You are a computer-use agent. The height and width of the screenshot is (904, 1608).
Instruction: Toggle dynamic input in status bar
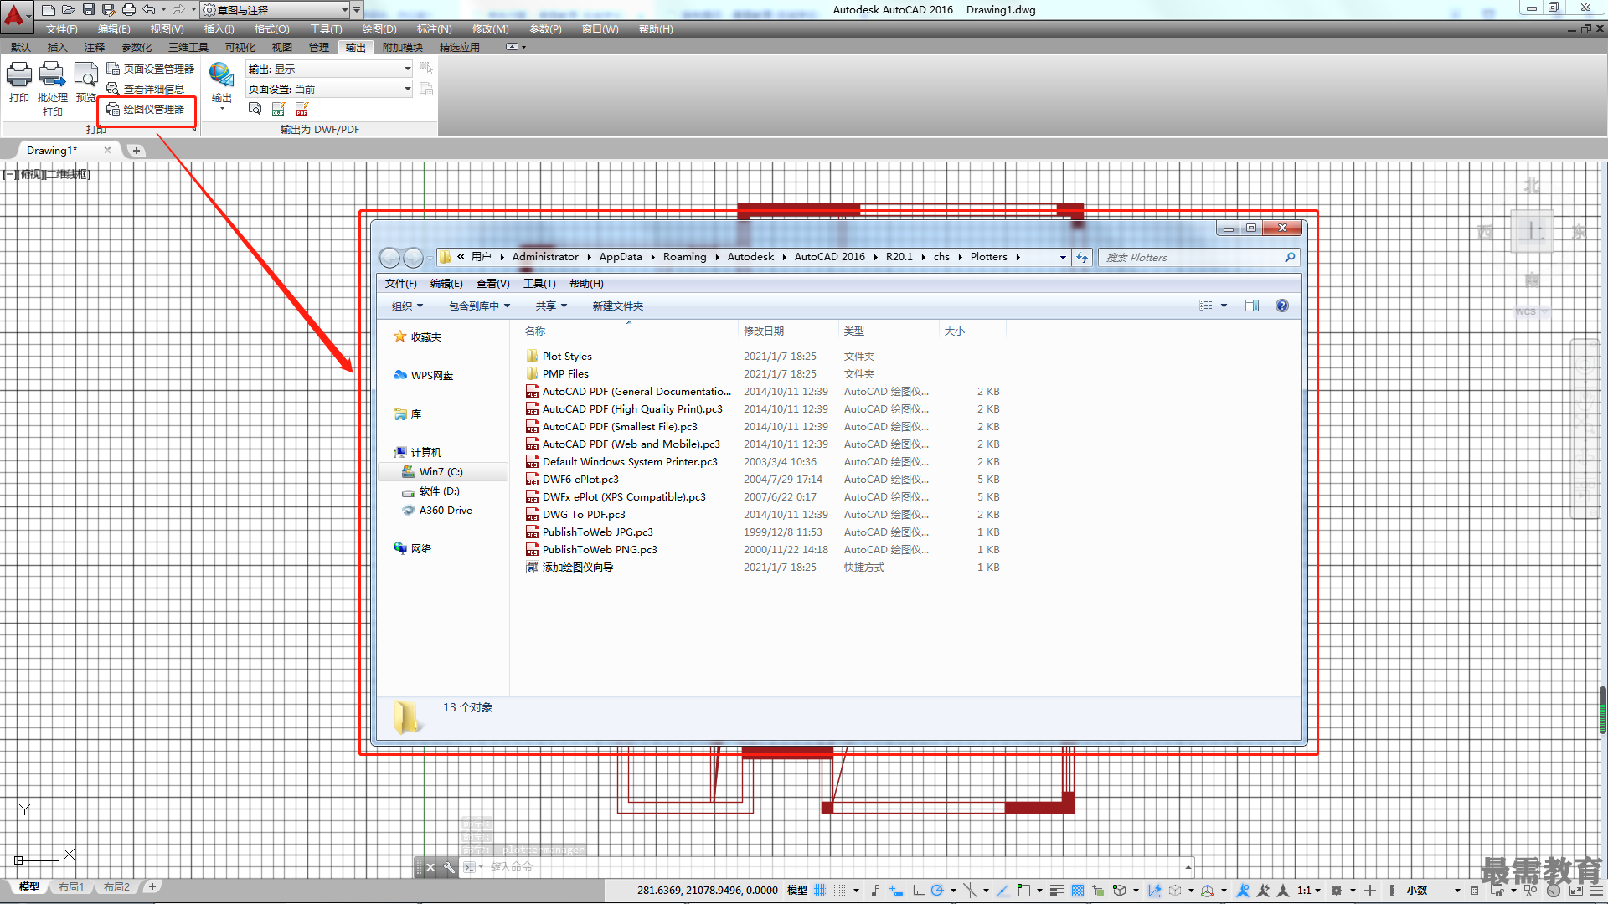896,891
